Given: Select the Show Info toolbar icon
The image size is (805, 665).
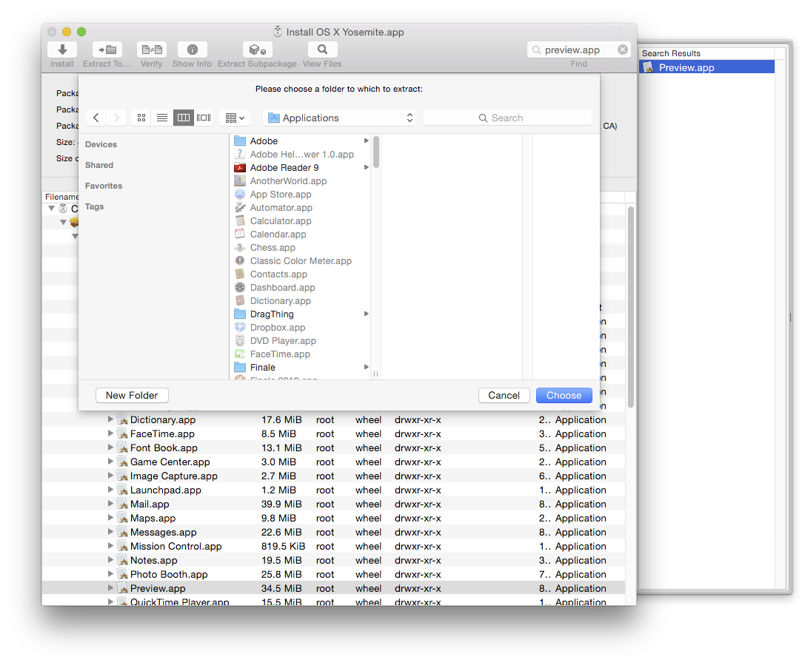Looking at the screenshot, I should (192, 50).
